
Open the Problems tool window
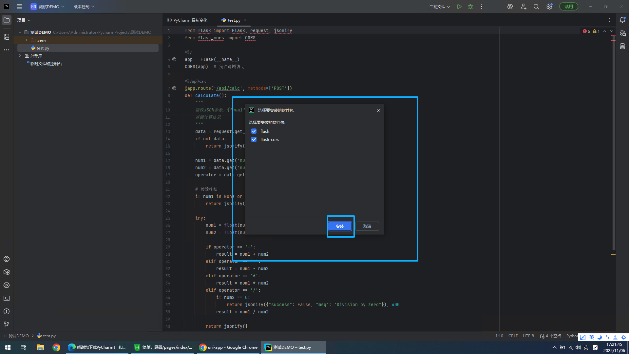pyautogui.click(x=7, y=311)
